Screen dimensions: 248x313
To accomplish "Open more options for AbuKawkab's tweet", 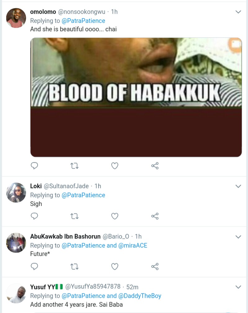I will [x=238, y=237].
